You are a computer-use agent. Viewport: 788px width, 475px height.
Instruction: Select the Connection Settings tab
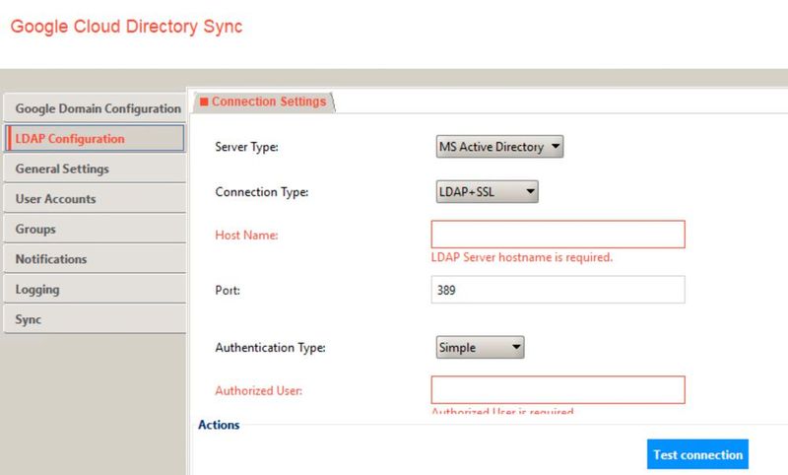point(264,102)
